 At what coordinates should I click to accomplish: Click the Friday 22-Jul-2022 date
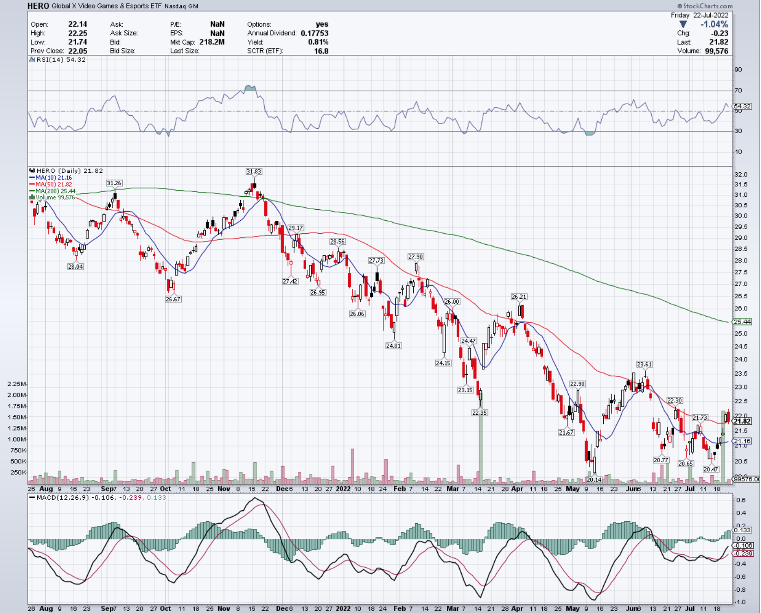click(700, 15)
